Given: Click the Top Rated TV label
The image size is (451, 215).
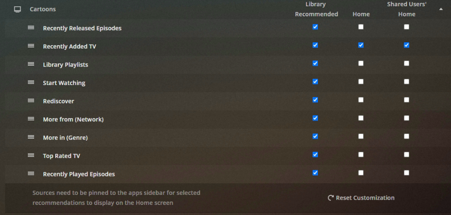Looking at the screenshot, I should coord(61,156).
